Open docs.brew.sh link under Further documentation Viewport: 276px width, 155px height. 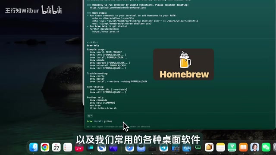106,31
